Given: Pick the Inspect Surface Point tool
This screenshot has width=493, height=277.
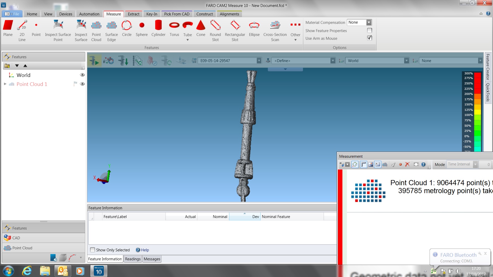Looking at the screenshot, I should pyautogui.click(x=58, y=30).
